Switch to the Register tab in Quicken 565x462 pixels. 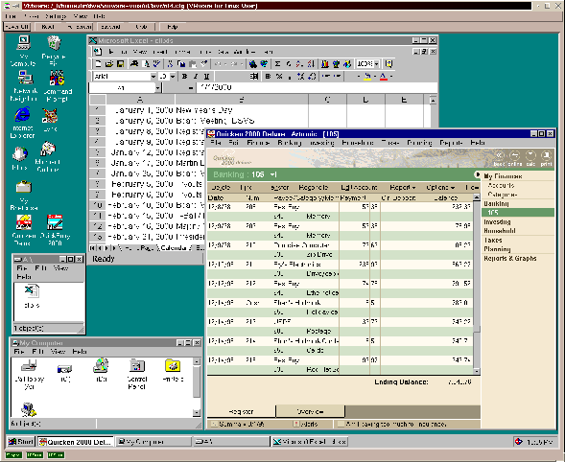pos(242,411)
